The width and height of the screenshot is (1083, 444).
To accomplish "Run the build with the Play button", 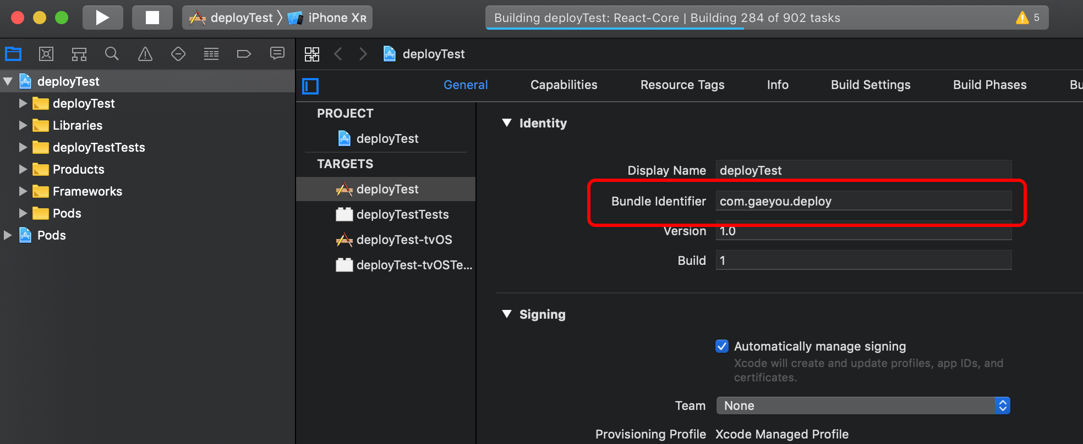I will [103, 18].
